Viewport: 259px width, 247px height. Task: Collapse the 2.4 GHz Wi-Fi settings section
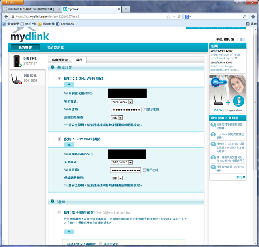(69, 84)
